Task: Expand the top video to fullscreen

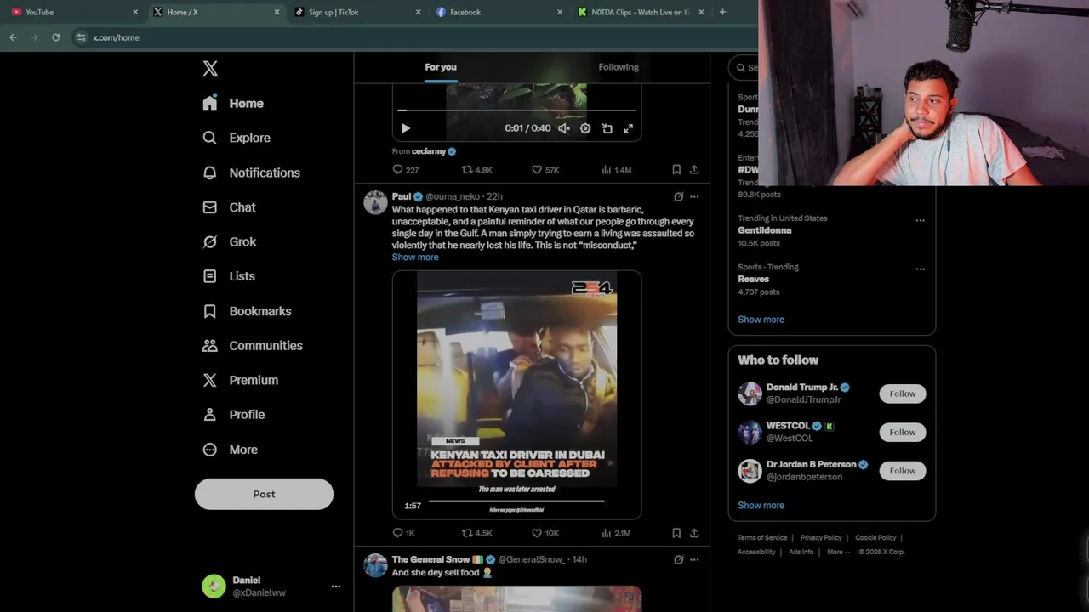Action: click(x=628, y=128)
